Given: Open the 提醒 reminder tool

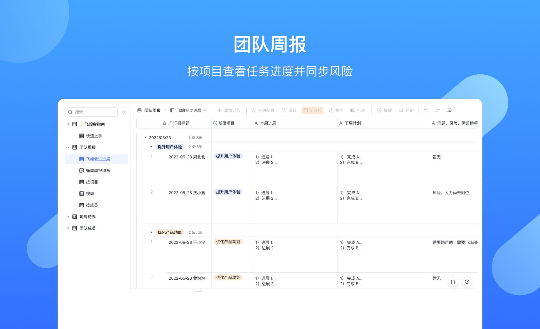Looking at the screenshot, I should (384, 111).
